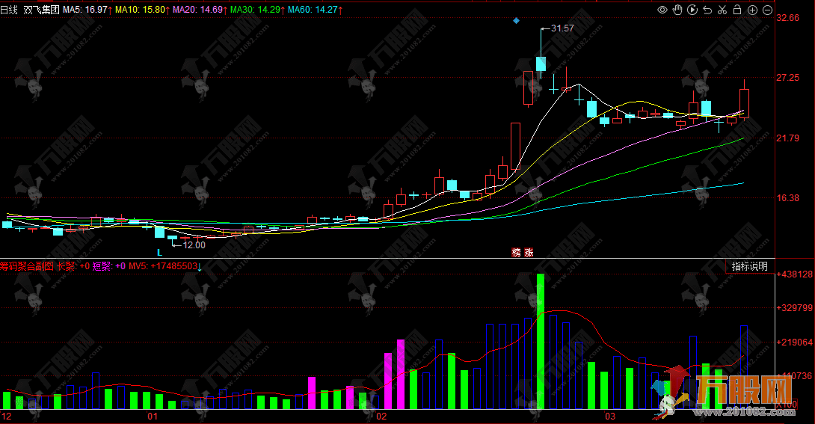The height and width of the screenshot is (424, 815).
Task: Click the 32.66 price axis label
Action: [788, 18]
